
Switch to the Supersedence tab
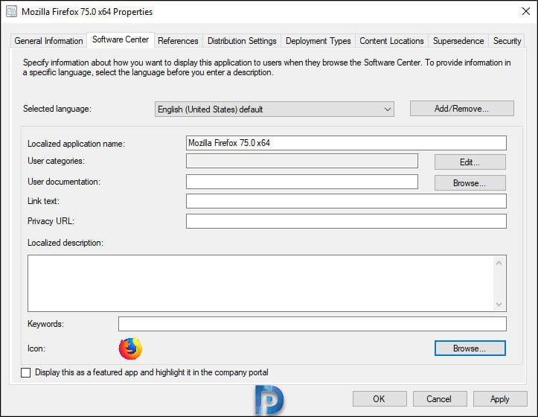point(458,41)
